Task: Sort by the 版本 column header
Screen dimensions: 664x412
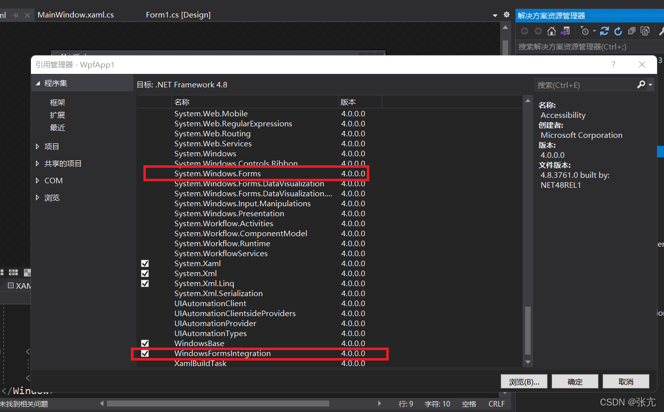Action: [x=360, y=102]
